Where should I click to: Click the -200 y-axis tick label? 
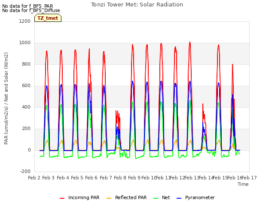25,171
